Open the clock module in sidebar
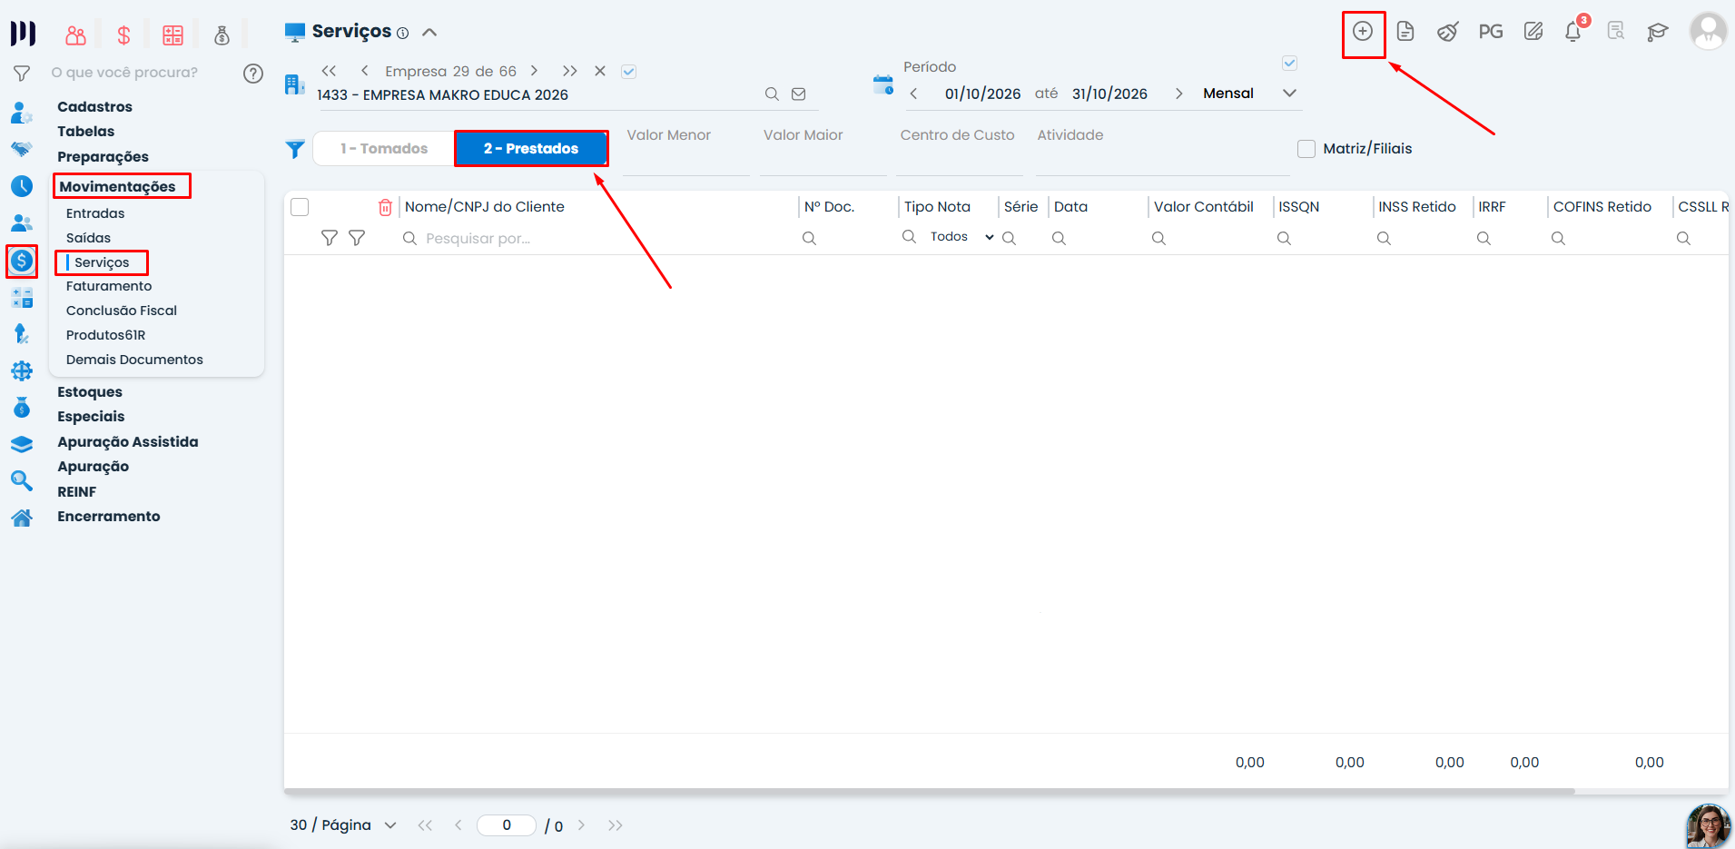 point(22,186)
